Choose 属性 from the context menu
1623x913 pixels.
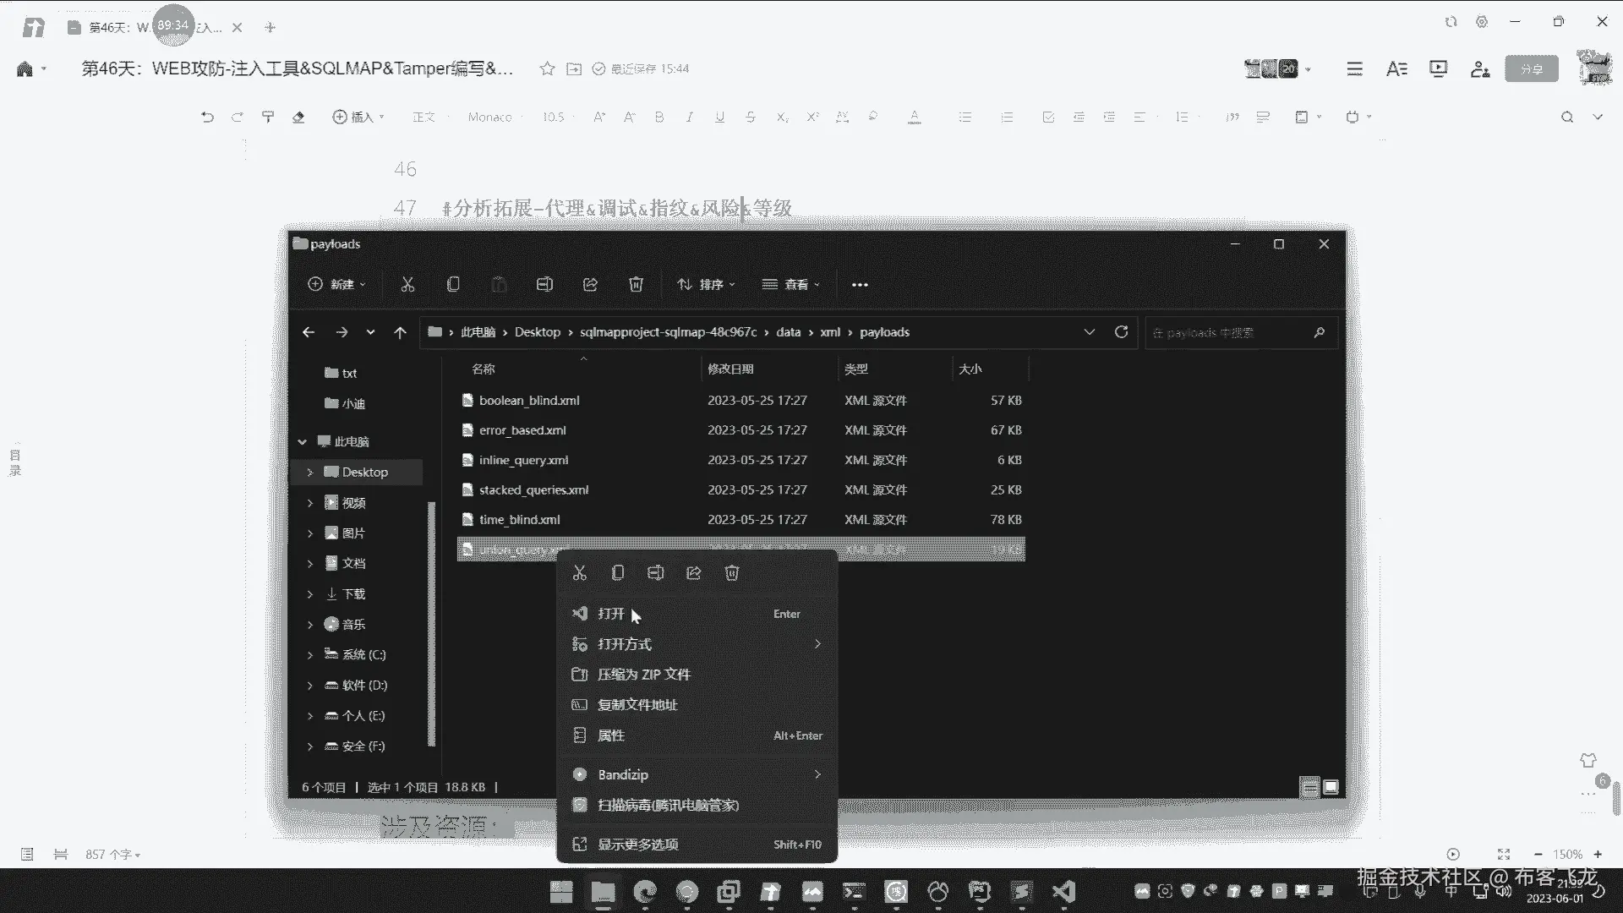610,735
